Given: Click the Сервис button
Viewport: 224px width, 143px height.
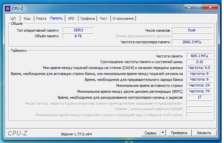Looking at the screenshot, I should click(x=150, y=133).
